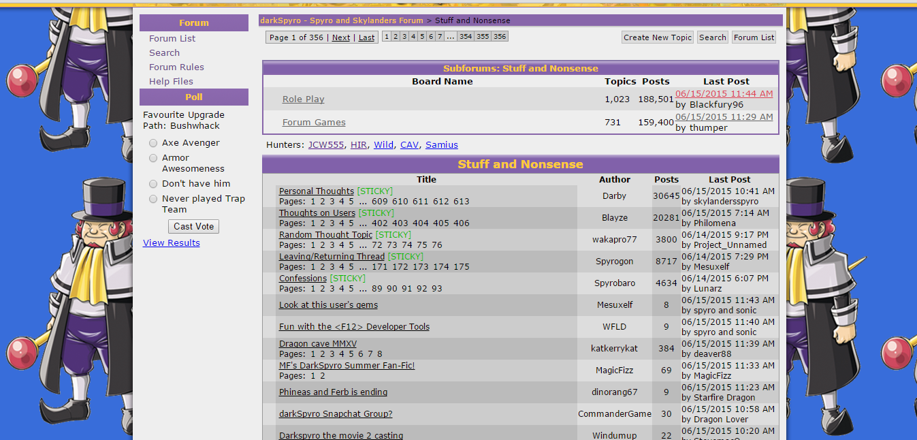Go to page 613 of Personal Thoughts
Screen dimensions: 917x440
coord(461,202)
